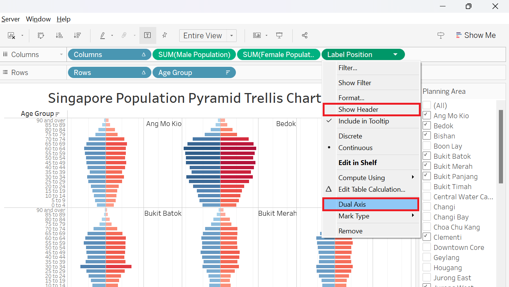
Task: Click the Planning Area filter scrollbar
Action: [500, 146]
